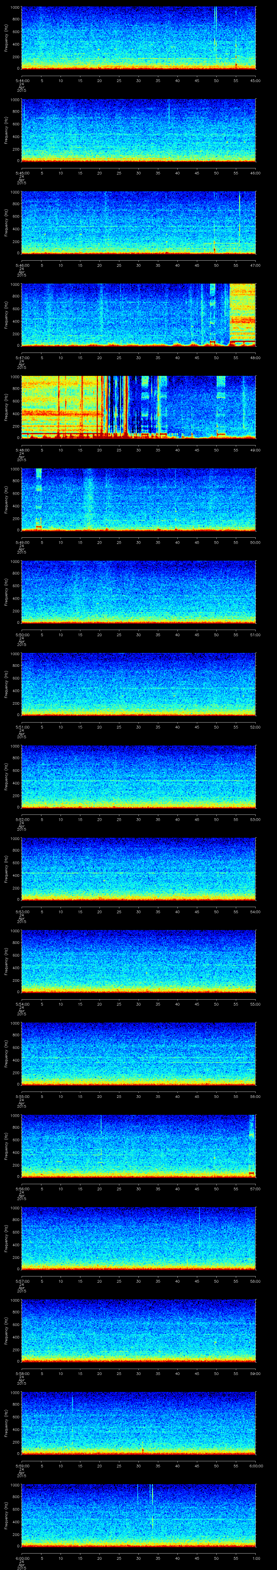
Task: Click the "5:49:00" start time label
Action: 21,543
